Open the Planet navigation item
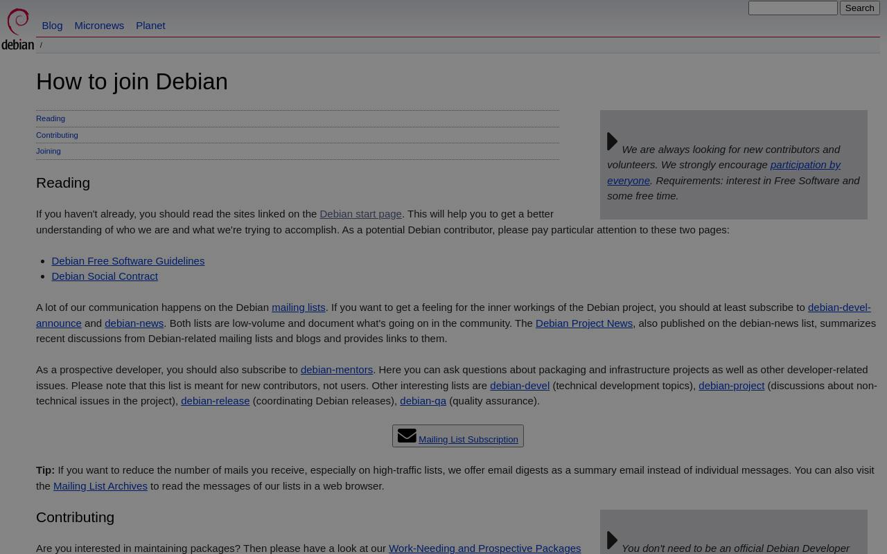887x554 pixels. (150, 25)
